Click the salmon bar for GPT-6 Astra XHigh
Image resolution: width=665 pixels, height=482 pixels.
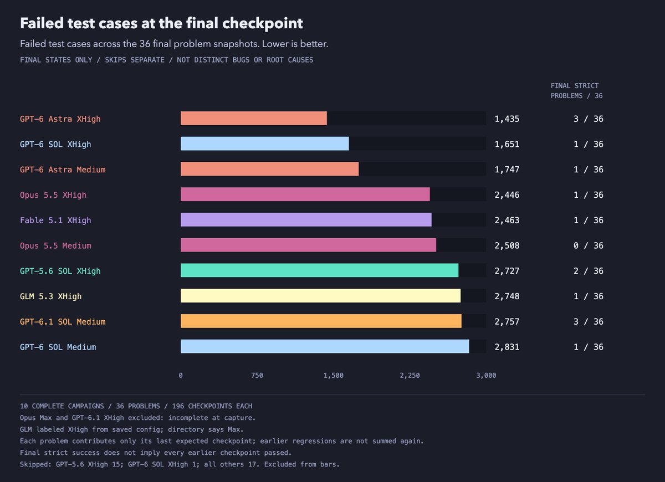tap(254, 119)
